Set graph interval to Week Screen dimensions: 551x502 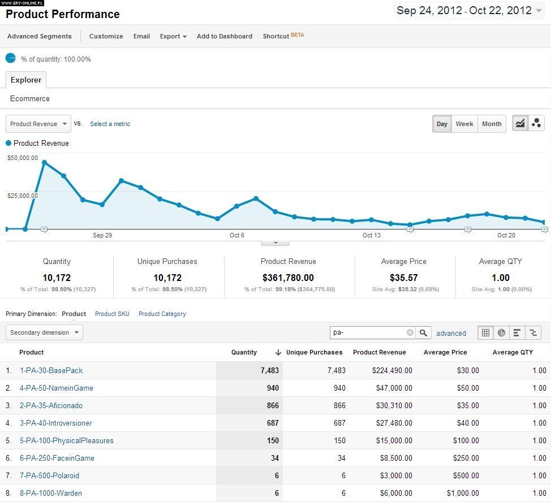(464, 124)
